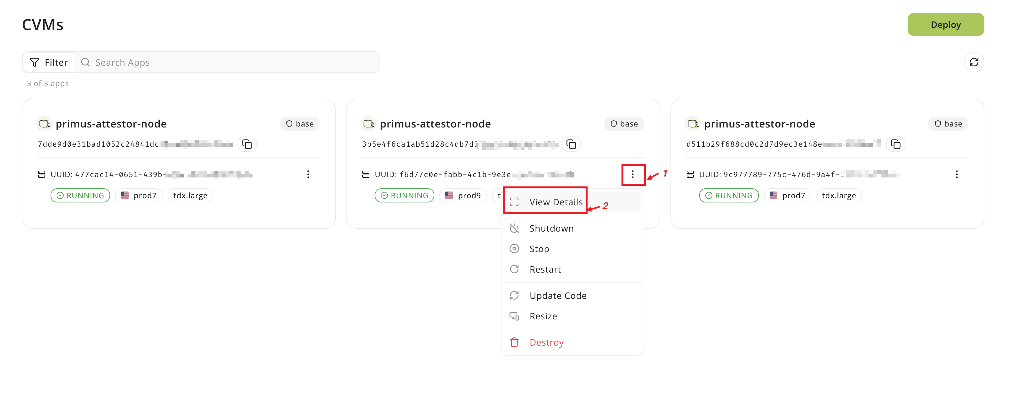Open the Filter button
Screen dimensions: 1026x394
pos(49,62)
